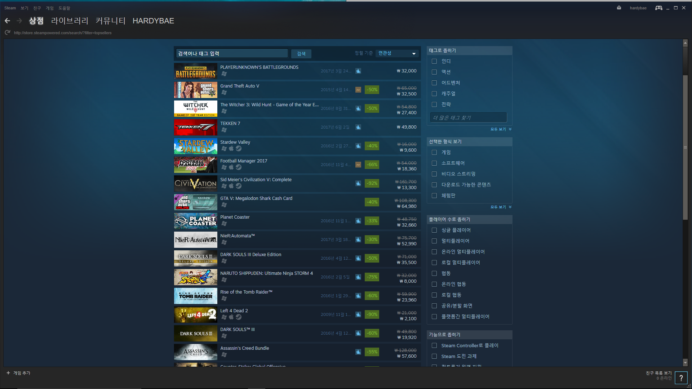The width and height of the screenshot is (692, 389).
Task: Click the 게임 추가 label
Action: pyautogui.click(x=22, y=373)
